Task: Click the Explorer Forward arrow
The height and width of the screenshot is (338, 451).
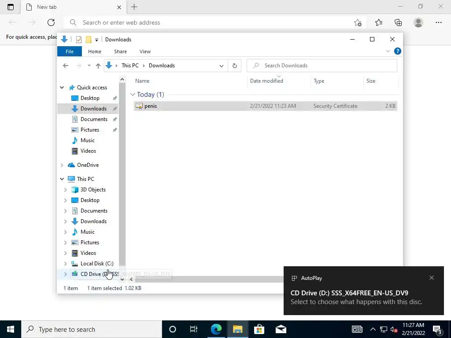Action: (78, 66)
